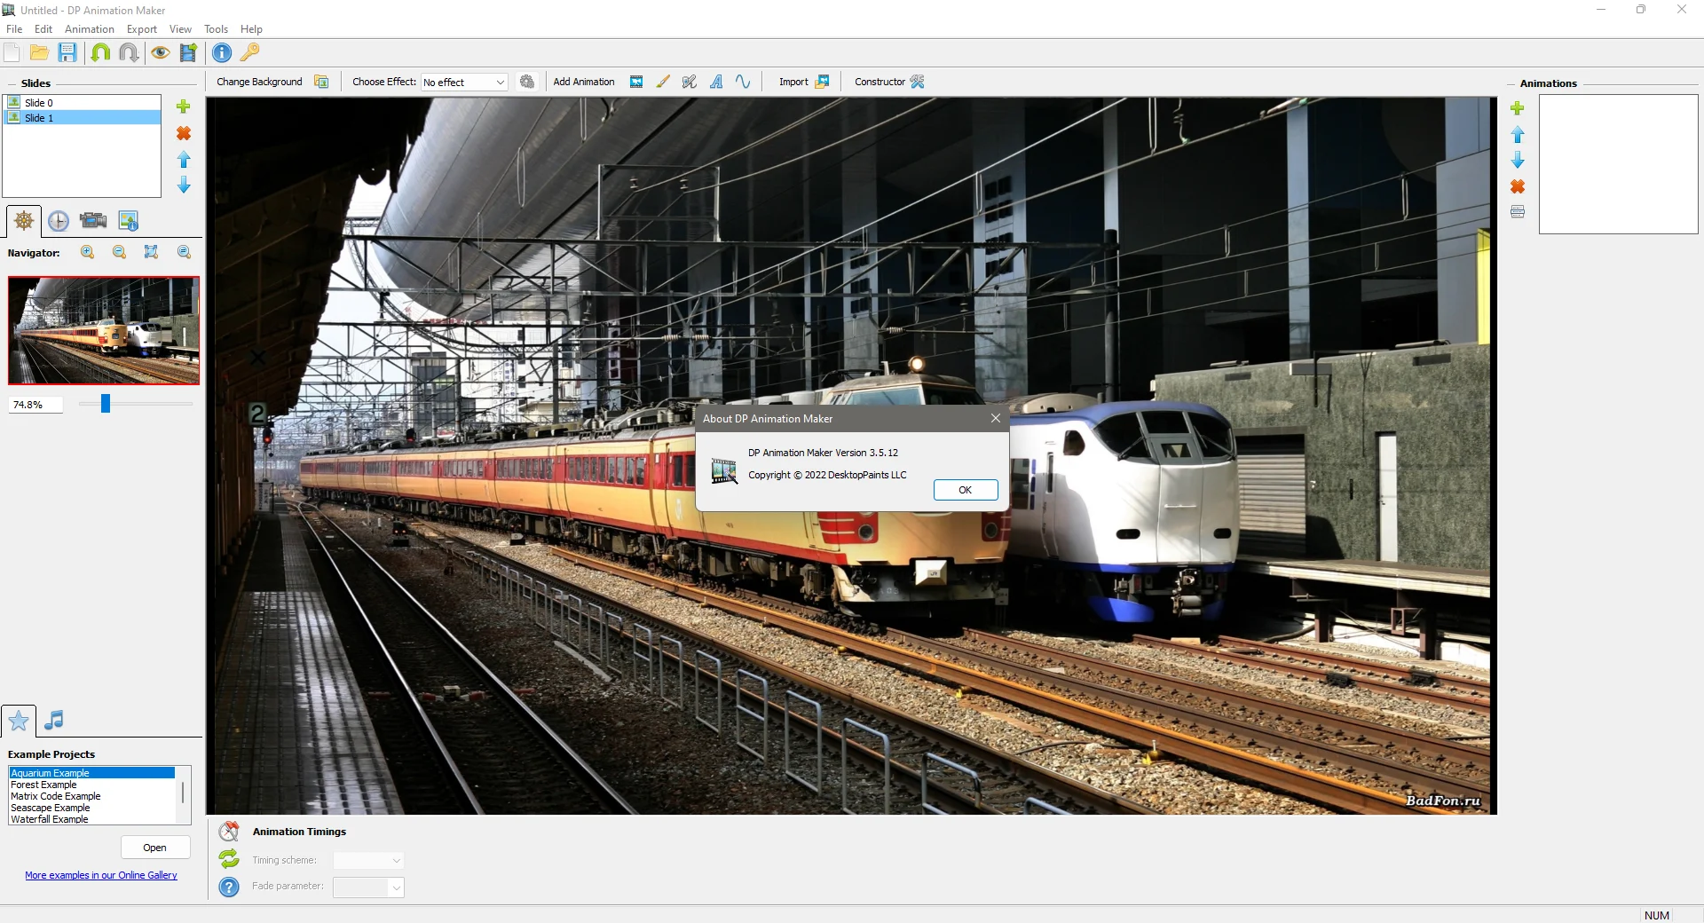Click the green plus to add slide
The width and height of the screenshot is (1704, 923).
click(184, 106)
